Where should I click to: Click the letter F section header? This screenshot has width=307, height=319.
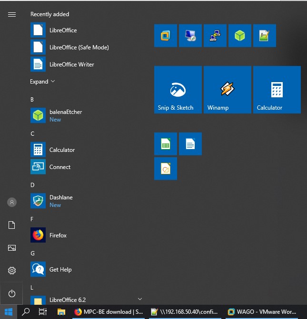tap(32, 219)
